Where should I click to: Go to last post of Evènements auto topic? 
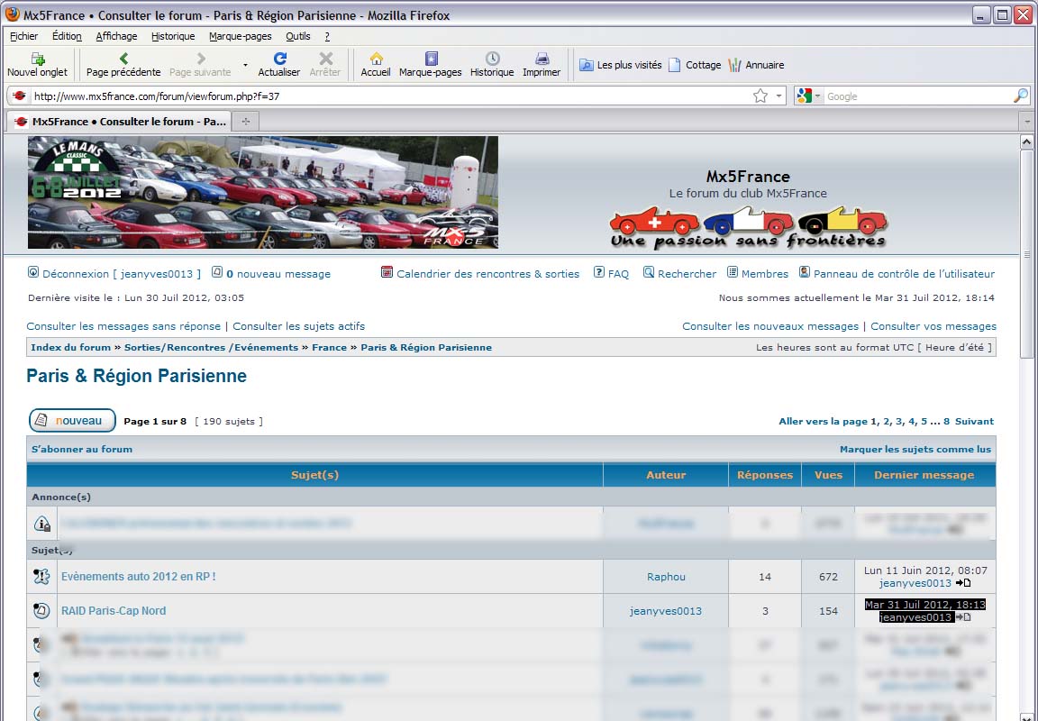tap(963, 583)
